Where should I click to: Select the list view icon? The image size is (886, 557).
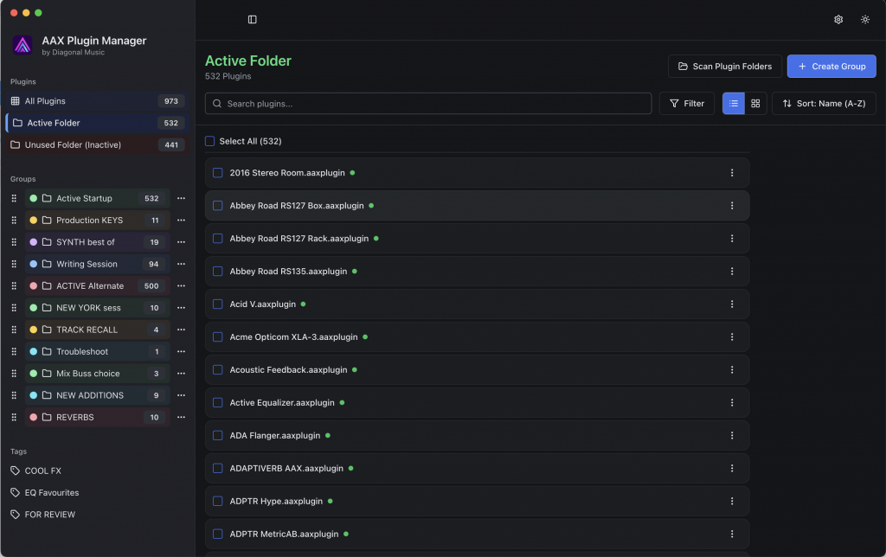tap(734, 104)
